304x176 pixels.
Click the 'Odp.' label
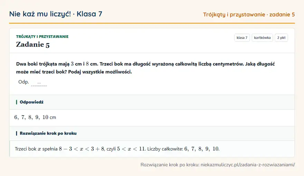click(23, 82)
